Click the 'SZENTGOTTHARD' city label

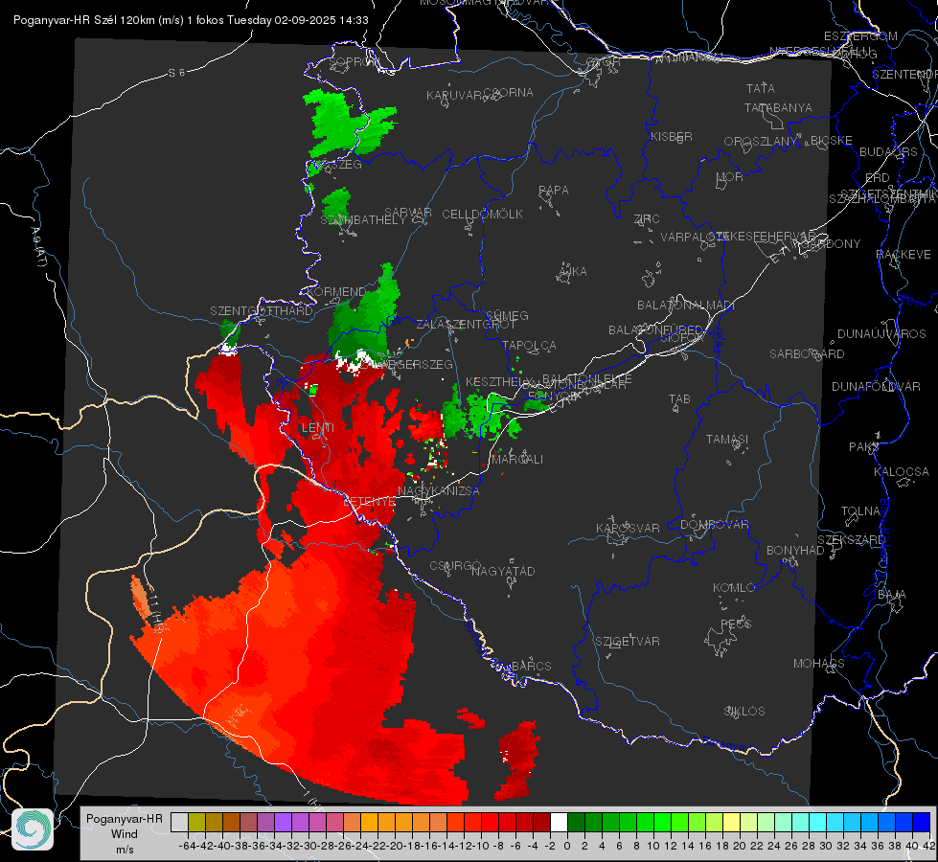tap(262, 311)
